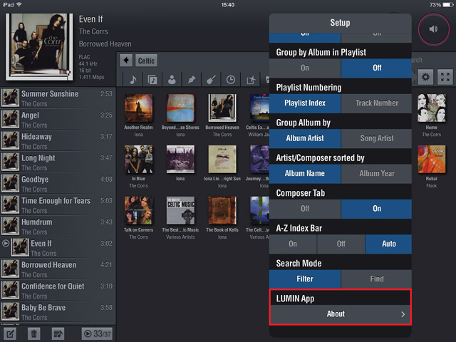Switch Search Mode to Find
This screenshot has height=342, width=456.
[x=376, y=279]
